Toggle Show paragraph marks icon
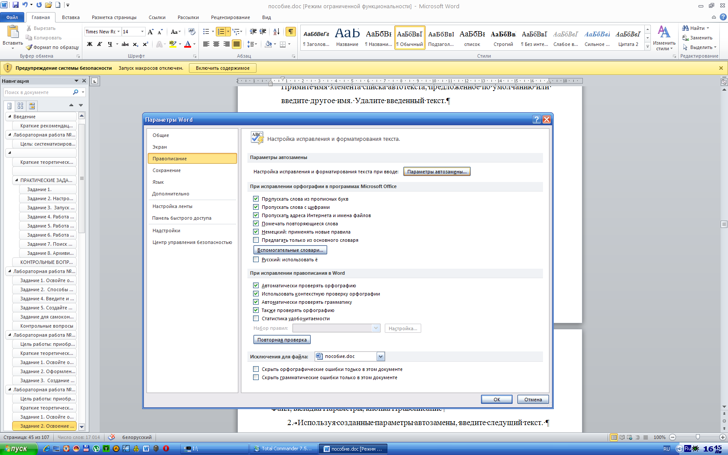Image resolution: width=728 pixels, height=455 pixels. pos(291,32)
